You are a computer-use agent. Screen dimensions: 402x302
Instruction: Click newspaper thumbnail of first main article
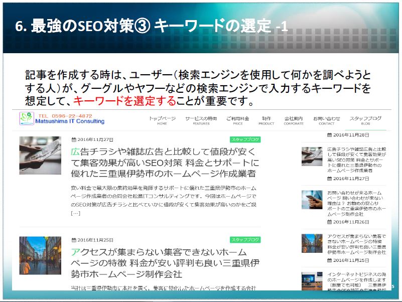point(40,156)
